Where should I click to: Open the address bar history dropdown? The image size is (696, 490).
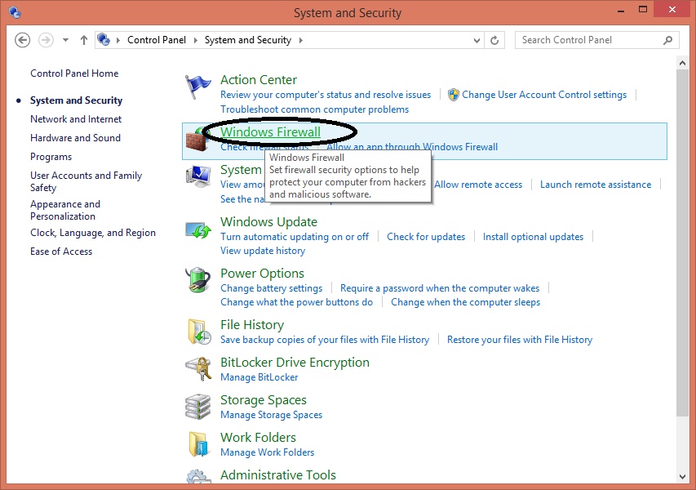tap(477, 41)
